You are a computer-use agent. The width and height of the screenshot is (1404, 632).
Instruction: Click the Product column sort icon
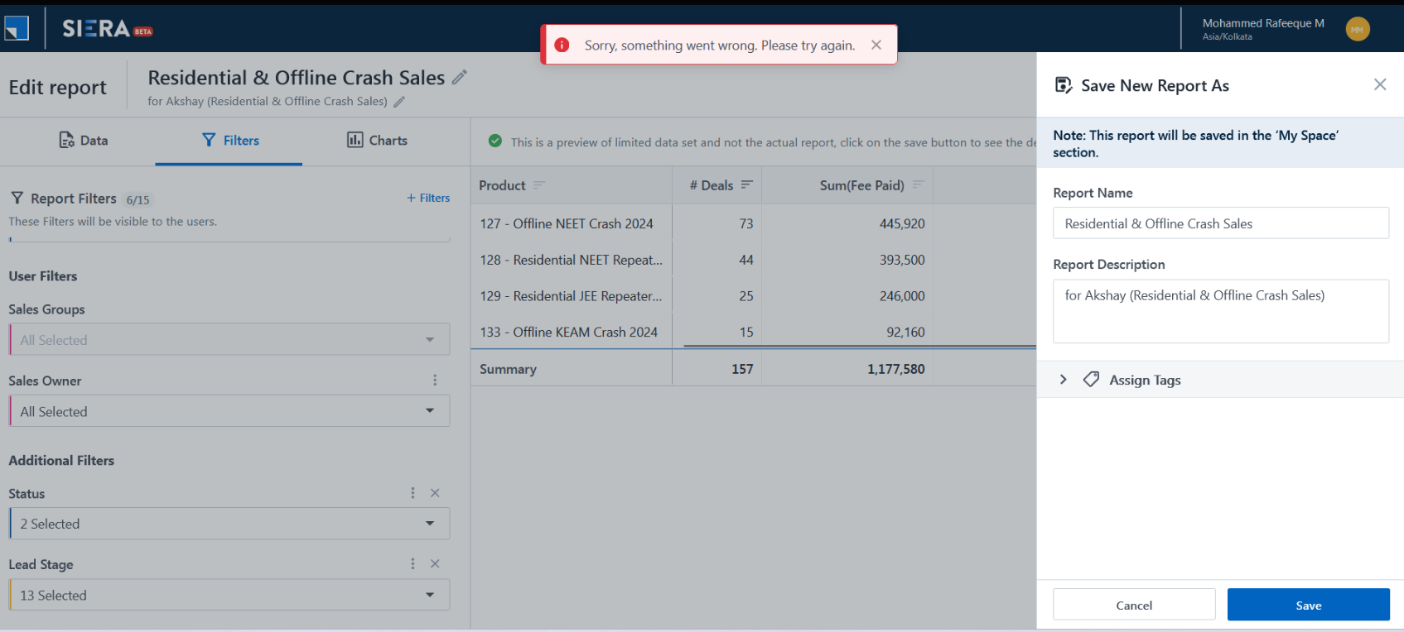click(539, 185)
